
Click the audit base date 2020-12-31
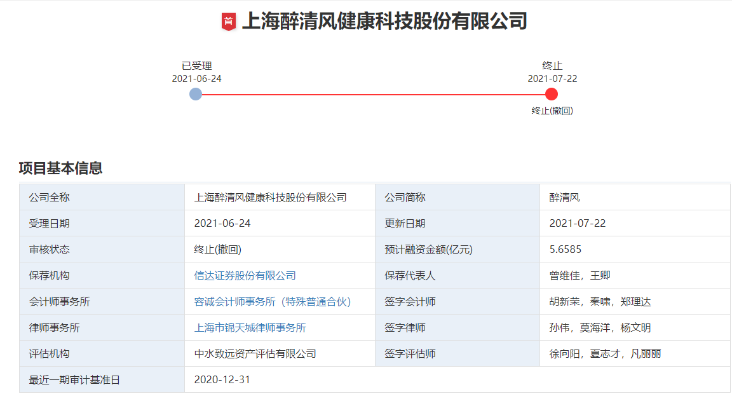click(x=222, y=379)
